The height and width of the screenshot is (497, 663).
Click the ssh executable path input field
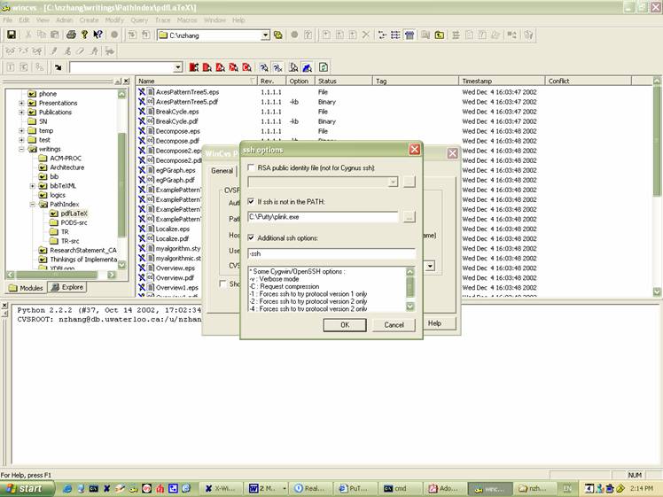(324, 217)
